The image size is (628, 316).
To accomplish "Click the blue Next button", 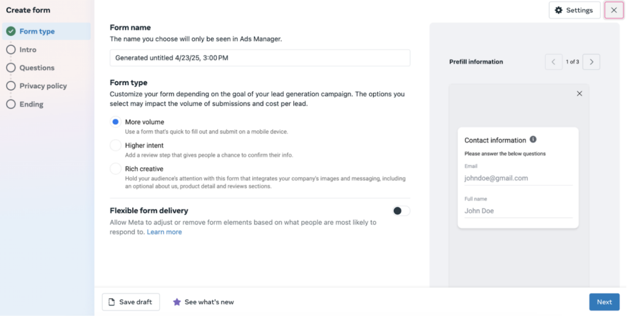I will (604, 302).
